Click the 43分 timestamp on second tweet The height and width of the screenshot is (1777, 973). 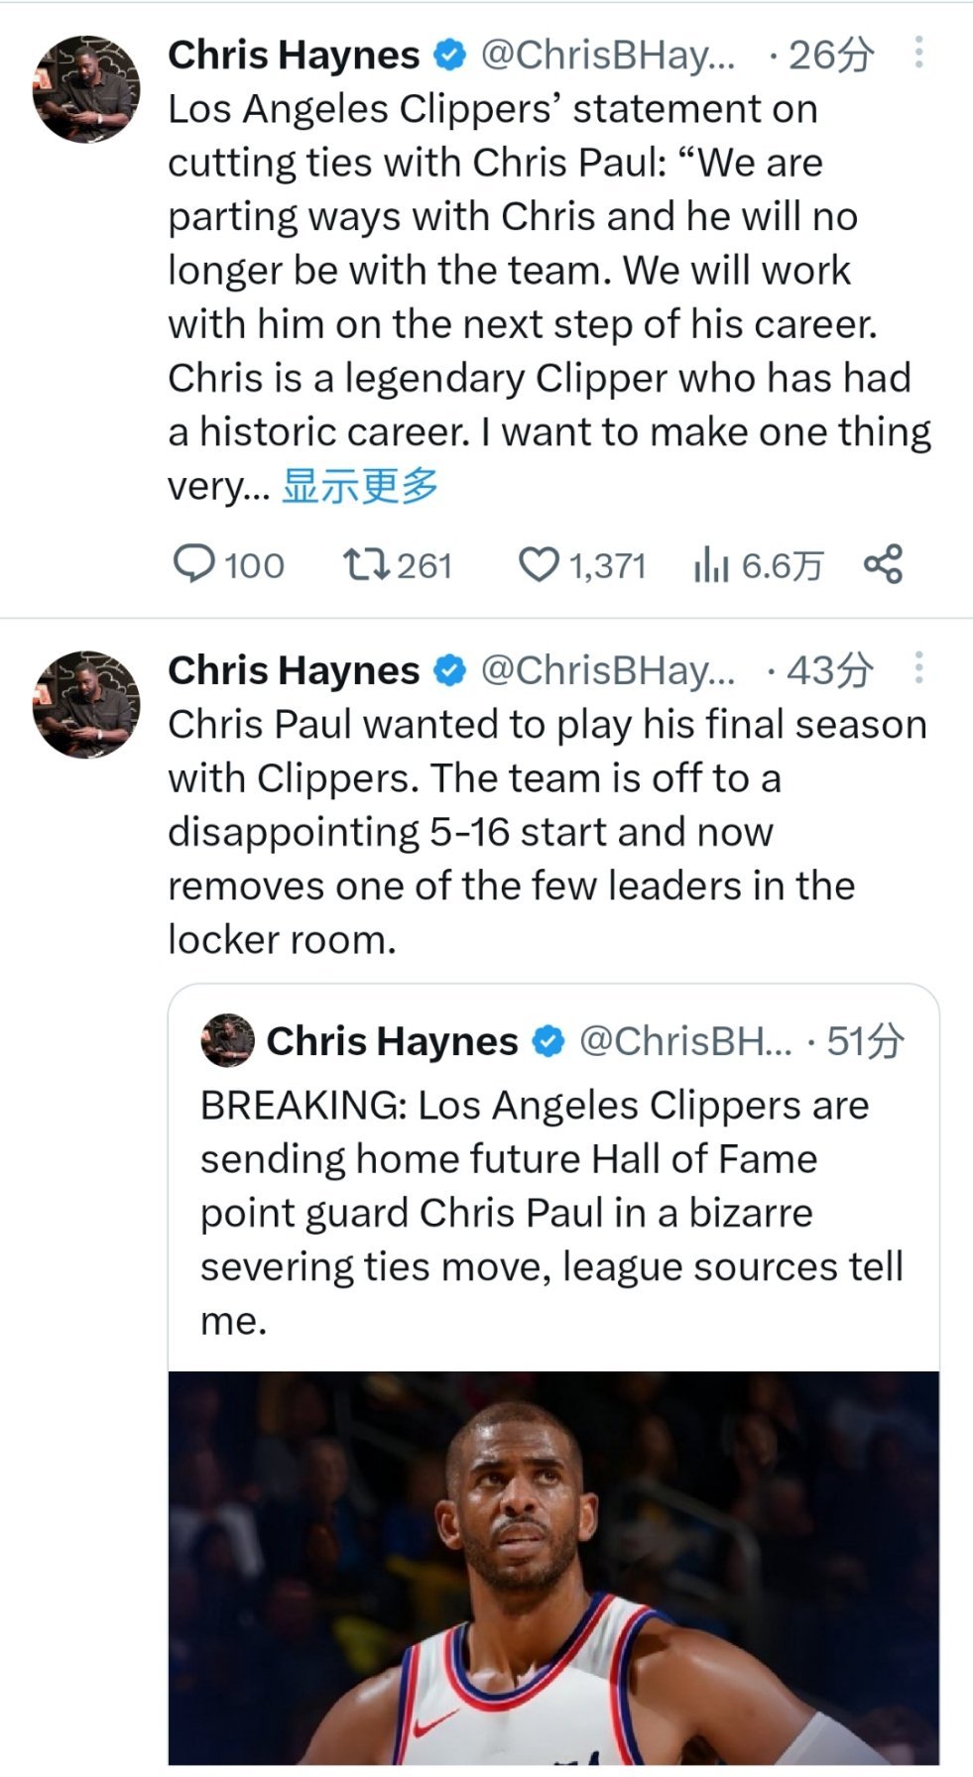[830, 671]
